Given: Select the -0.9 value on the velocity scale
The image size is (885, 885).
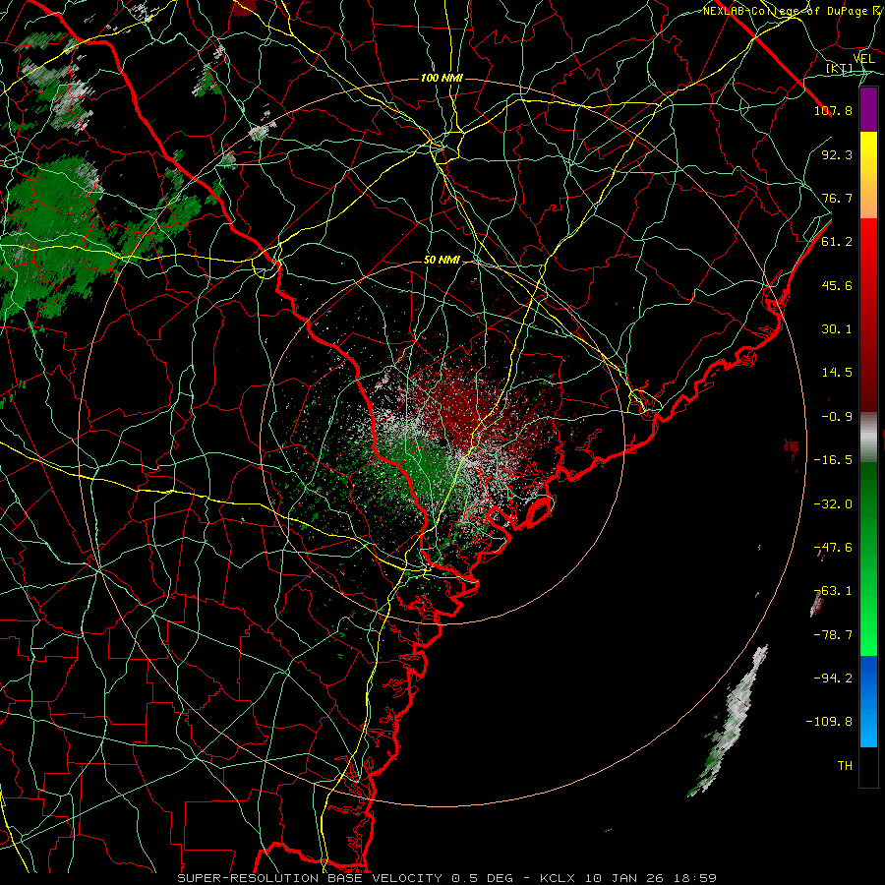Looking at the screenshot, I should 837,417.
